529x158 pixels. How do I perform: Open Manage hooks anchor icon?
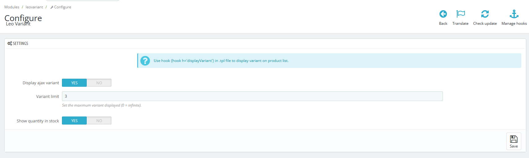(x=514, y=14)
